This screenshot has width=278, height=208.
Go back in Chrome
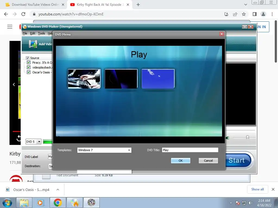6,14
